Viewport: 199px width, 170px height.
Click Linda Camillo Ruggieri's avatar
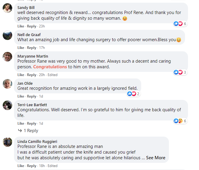pos(7,142)
